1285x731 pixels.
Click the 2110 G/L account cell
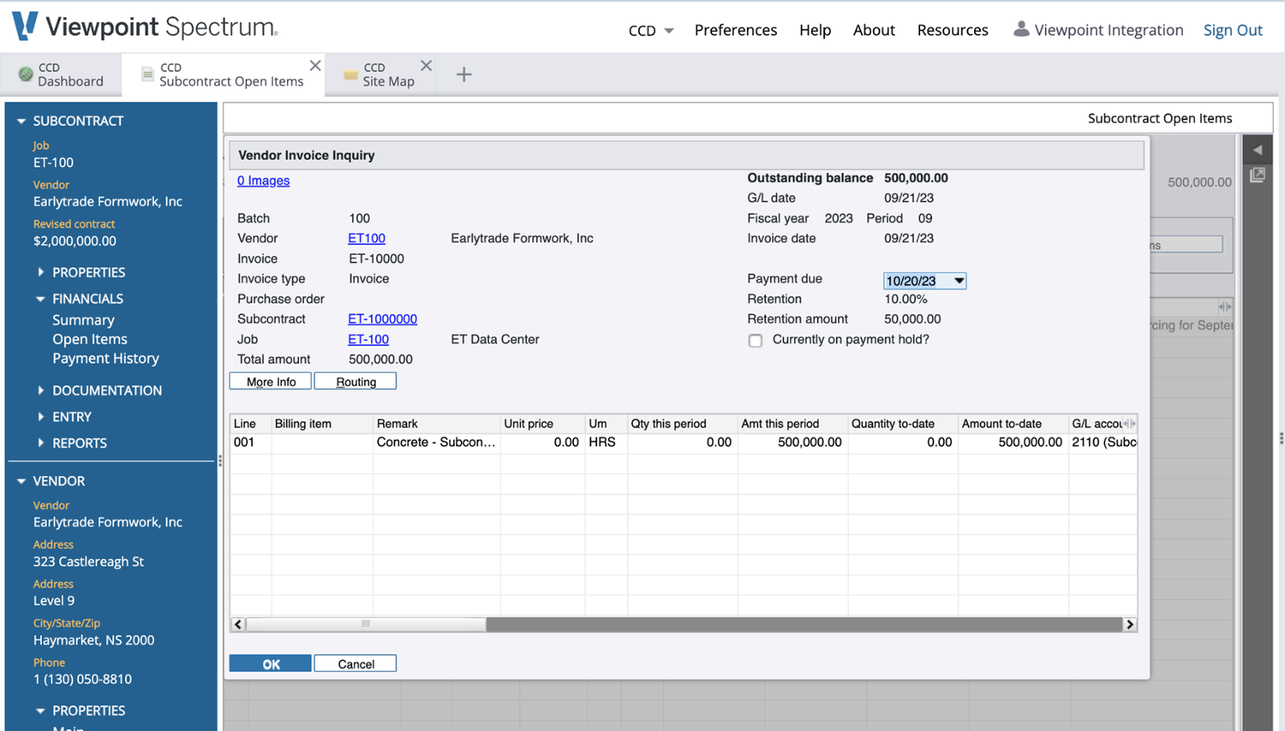point(1103,443)
